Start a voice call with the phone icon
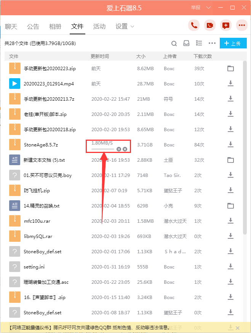Viewport: 251px width, 333px height. (194, 26)
